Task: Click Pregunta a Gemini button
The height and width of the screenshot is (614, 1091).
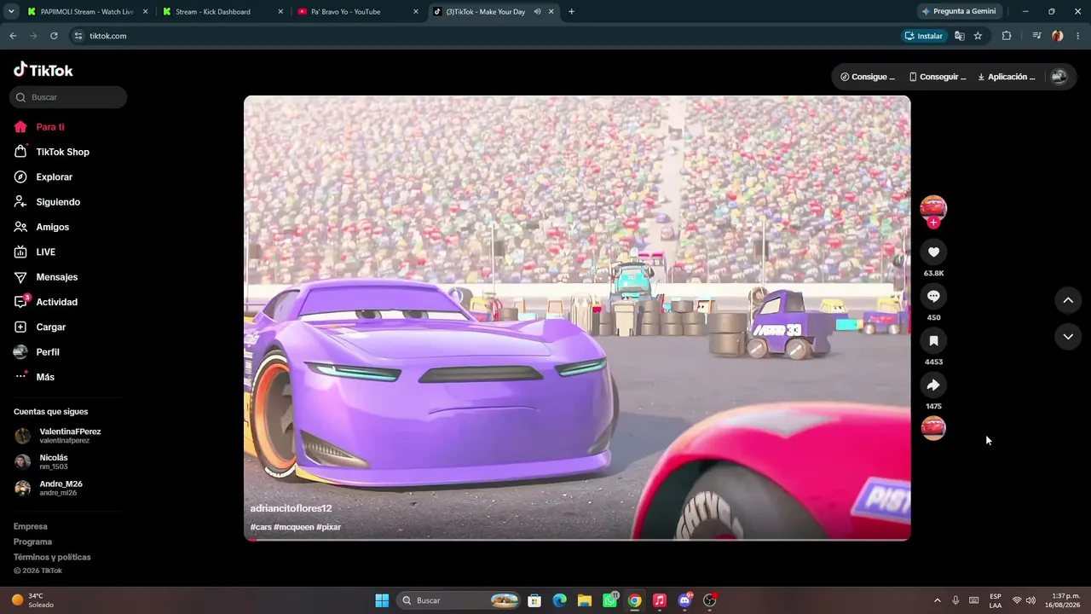Action: coord(959,12)
